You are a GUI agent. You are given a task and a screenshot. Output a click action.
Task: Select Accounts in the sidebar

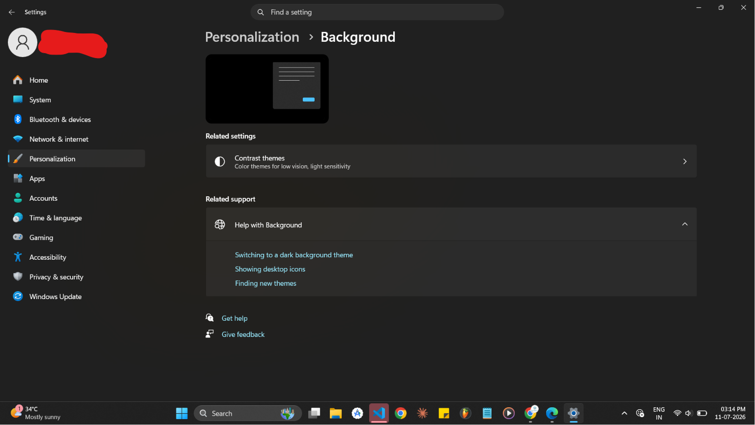[76, 198]
